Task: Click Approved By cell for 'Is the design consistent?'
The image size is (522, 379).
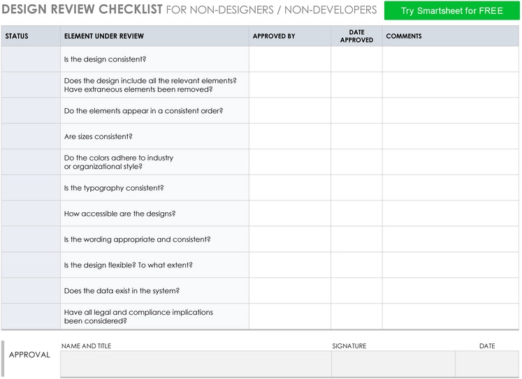Action: [x=290, y=59]
